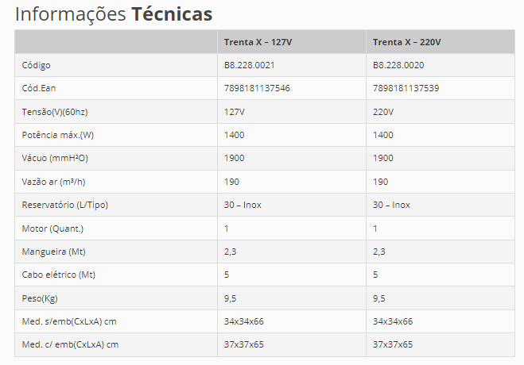Click the Potência máx.(W) row label

pyautogui.click(x=58, y=135)
